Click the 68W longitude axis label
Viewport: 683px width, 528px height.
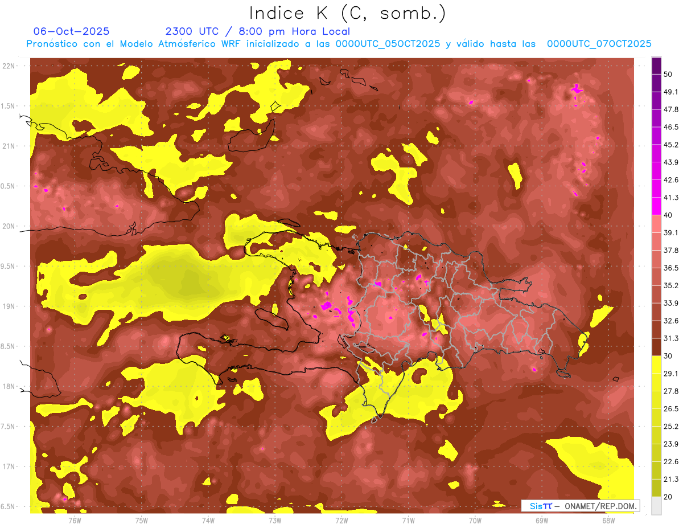point(608,519)
